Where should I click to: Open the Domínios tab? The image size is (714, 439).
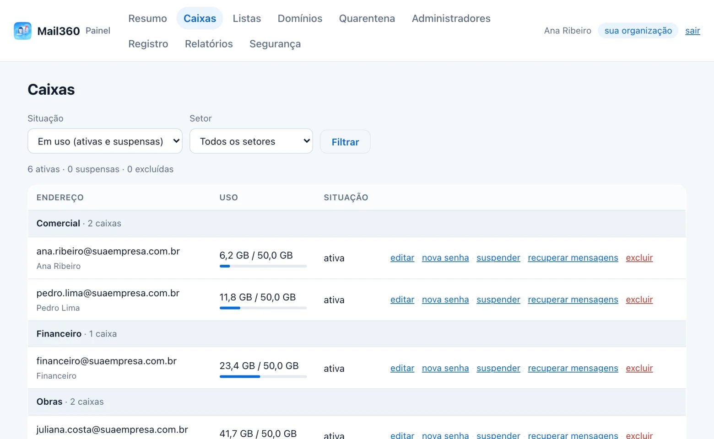[x=300, y=18]
